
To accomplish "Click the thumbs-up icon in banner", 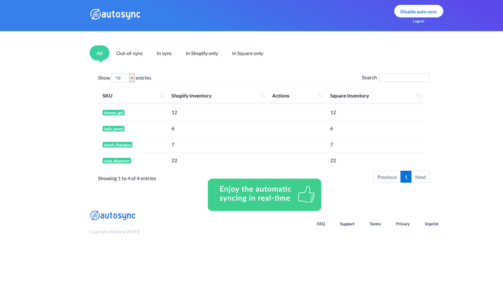I will click(306, 194).
